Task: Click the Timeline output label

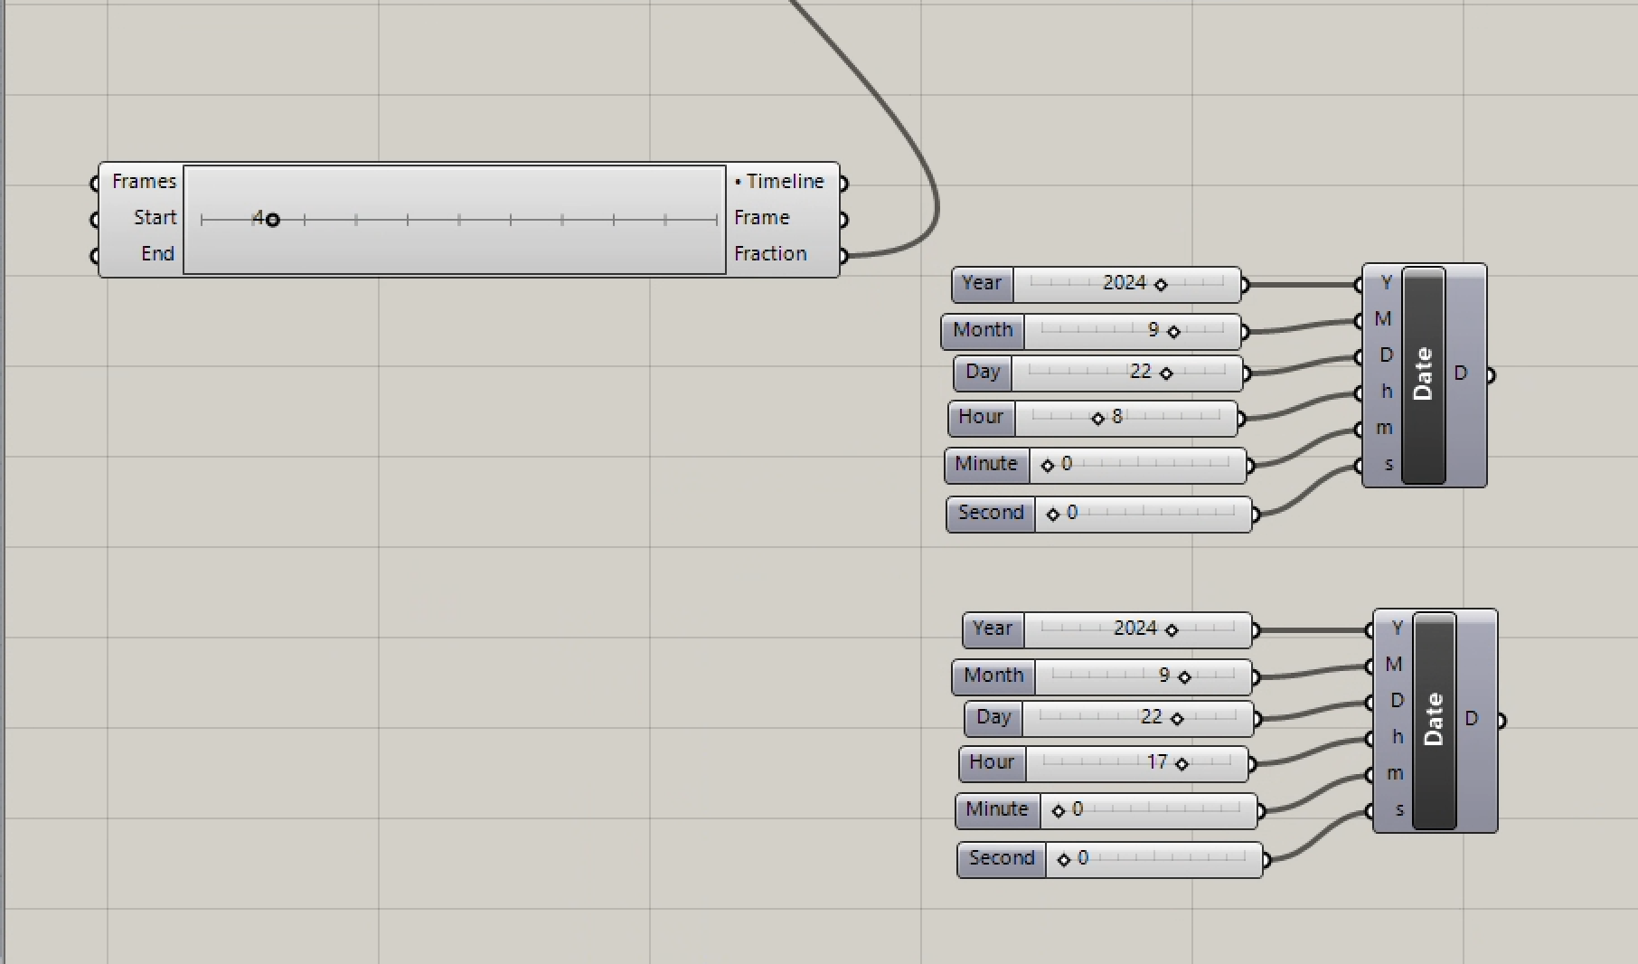Action: pos(784,182)
